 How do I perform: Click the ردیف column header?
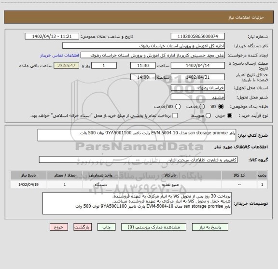click(x=262, y=175)
